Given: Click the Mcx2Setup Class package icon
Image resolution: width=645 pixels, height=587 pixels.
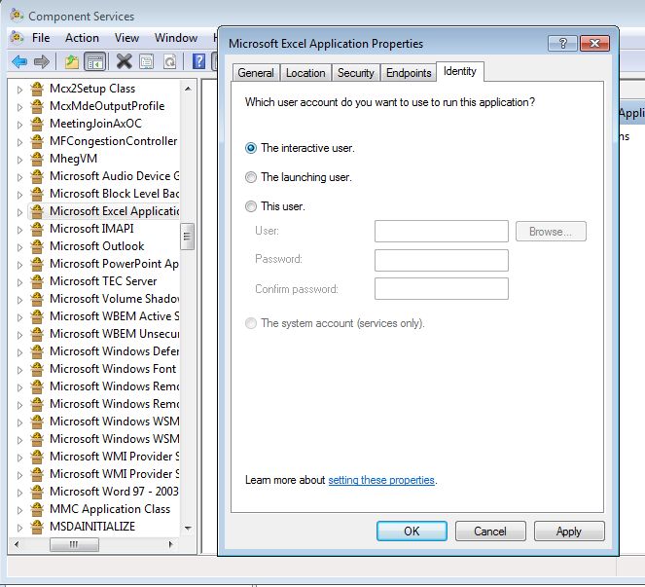Looking at the screenshot, I should pyautogui.click(x=37, y=89).
